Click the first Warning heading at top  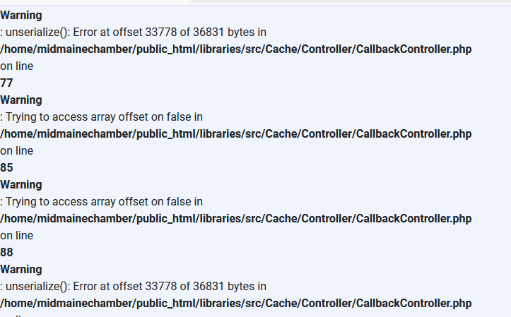click(21, 15)
